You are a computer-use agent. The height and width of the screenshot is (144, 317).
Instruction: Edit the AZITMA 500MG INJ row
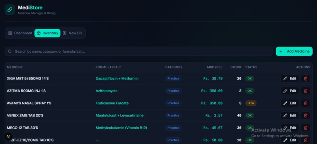click(x=290, y=91)
